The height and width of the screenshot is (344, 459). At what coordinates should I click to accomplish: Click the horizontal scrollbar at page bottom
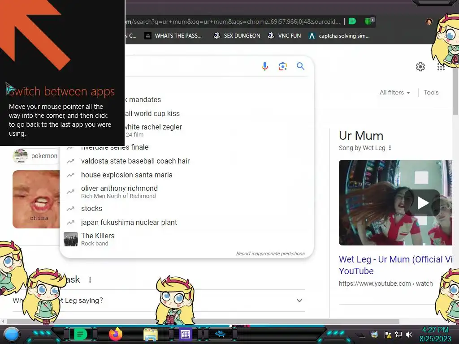coord(203,321)
